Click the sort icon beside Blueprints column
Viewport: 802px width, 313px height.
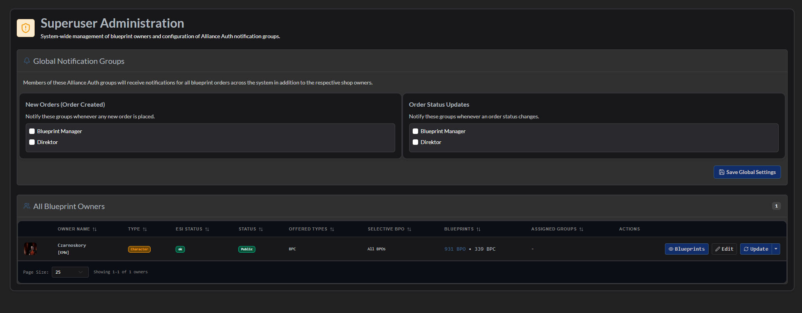(x=478, y=229)
